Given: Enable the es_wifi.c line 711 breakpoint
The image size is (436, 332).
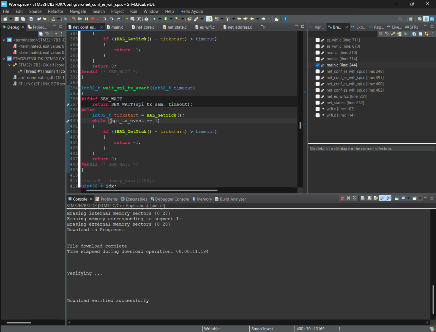Looking at the screenshot, I should (x=318, y=40).
